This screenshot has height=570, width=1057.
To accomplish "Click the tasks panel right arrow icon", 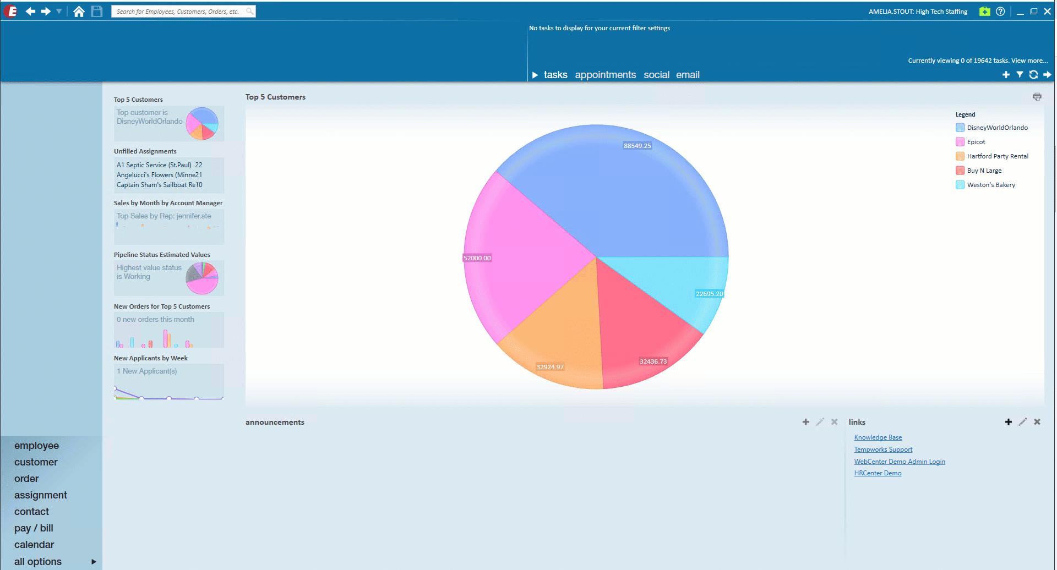I will [x=1047, y=75].
